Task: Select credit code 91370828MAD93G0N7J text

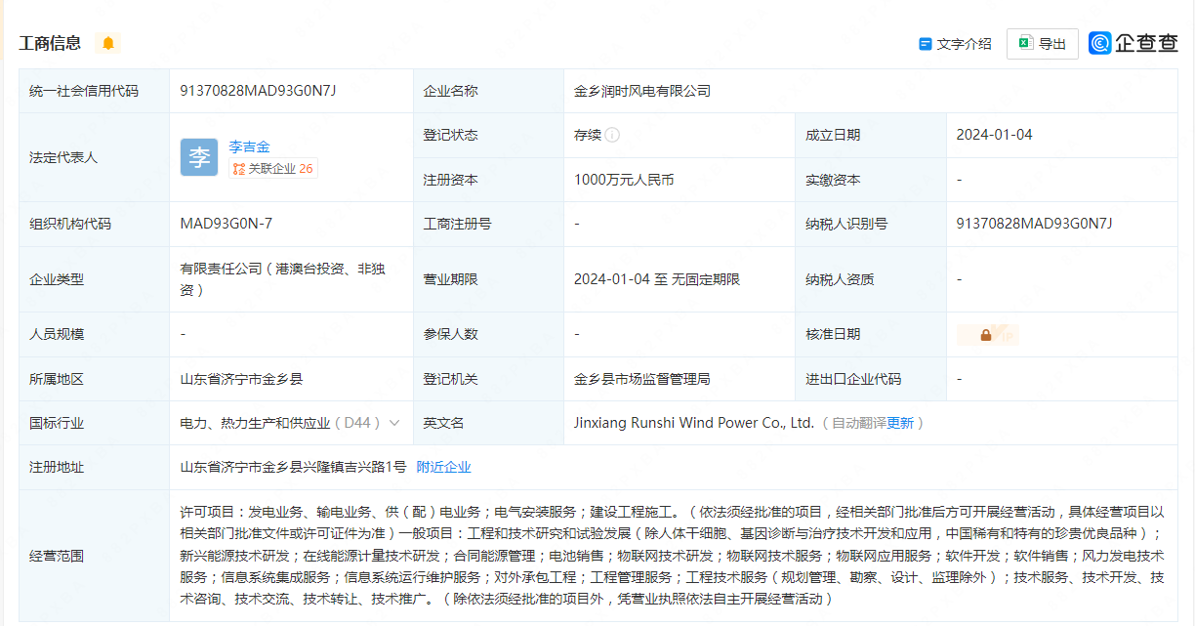Action: click(x=258, y=91)
